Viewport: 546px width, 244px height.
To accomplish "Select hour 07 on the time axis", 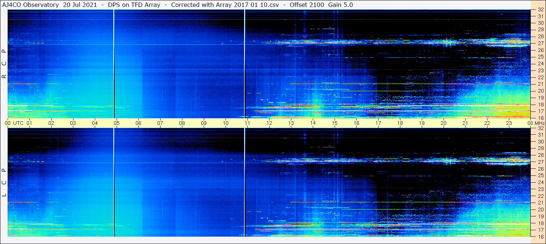I will 160,123.
